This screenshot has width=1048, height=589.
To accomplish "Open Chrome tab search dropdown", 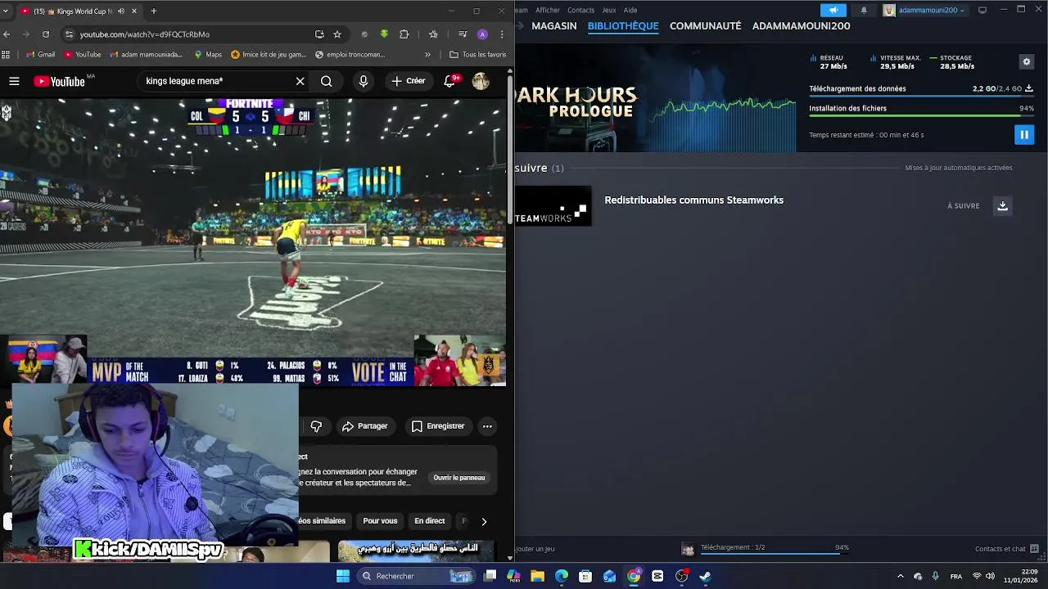I will click(7, 11).
